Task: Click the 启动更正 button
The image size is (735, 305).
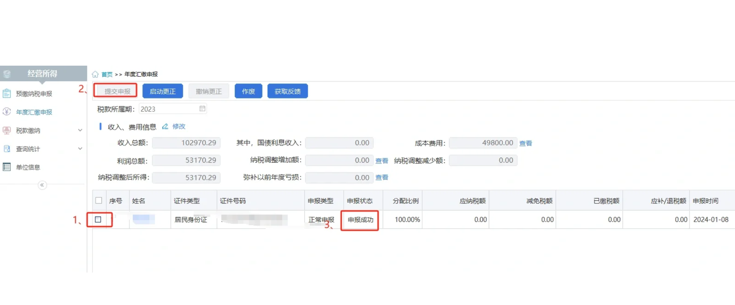Action: 163,91
